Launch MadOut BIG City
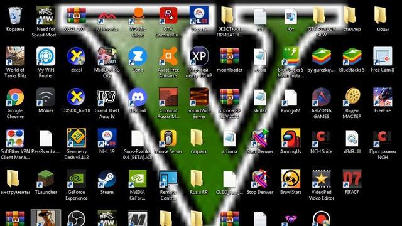The height and width of the screenshot is (226, 402). tap(107, 56)
